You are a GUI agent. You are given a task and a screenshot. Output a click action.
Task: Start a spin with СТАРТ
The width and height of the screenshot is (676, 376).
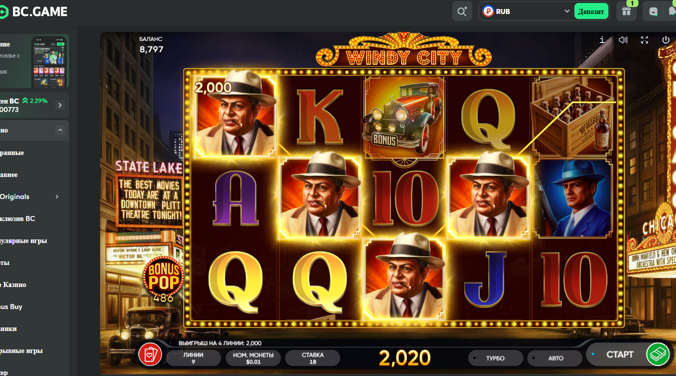(x=620, y=354)
